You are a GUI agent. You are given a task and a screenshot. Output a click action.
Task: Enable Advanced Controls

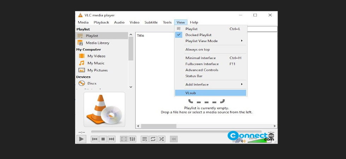[x=210, y=70]
